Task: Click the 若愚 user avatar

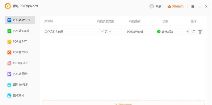Action: click(152, 6)
